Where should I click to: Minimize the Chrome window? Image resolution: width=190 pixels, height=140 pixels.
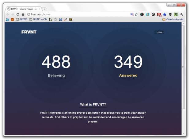coord(169,5)
